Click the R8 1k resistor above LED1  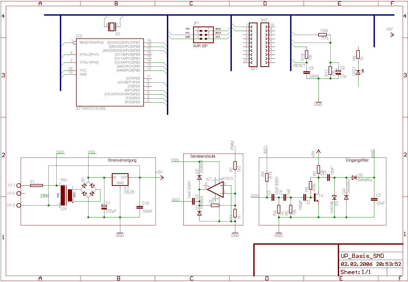tap(358, 55)
